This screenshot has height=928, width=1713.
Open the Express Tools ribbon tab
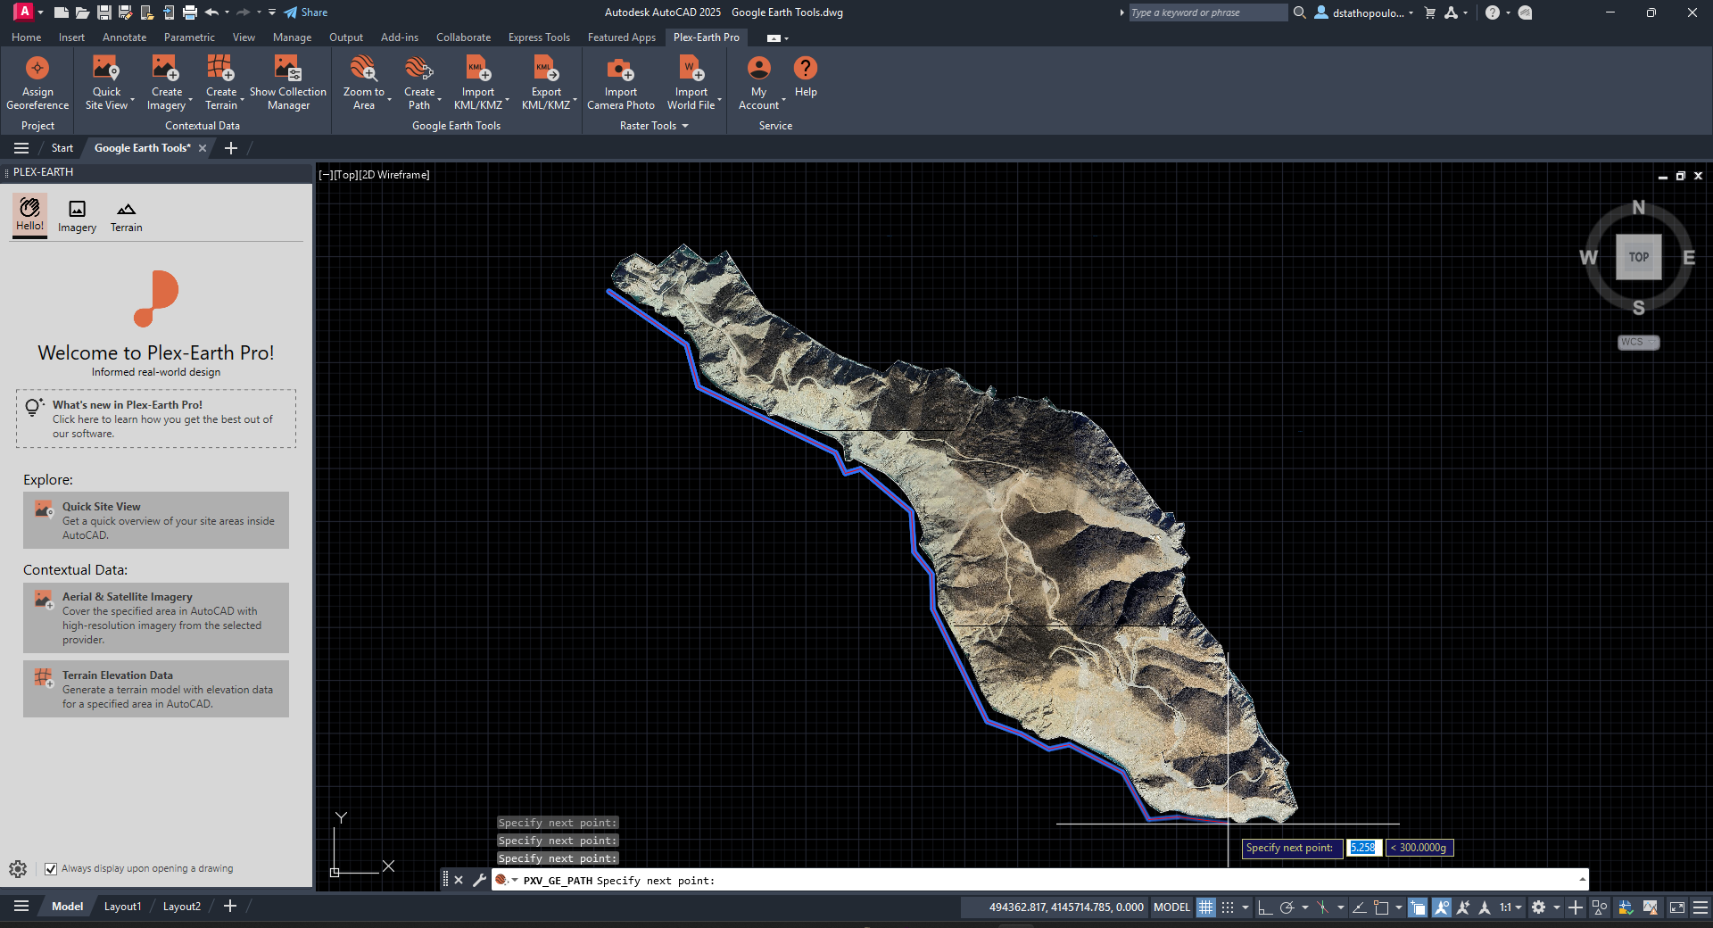click(539, 37)
